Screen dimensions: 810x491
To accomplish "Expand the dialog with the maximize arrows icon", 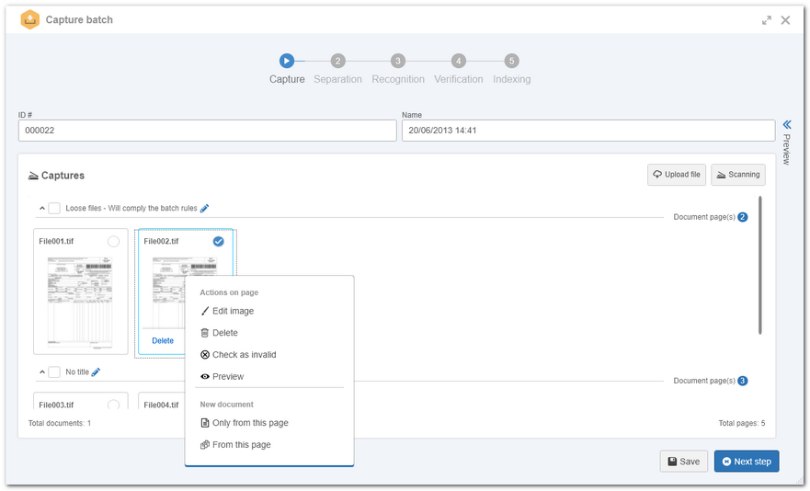I will coord(767,20).
